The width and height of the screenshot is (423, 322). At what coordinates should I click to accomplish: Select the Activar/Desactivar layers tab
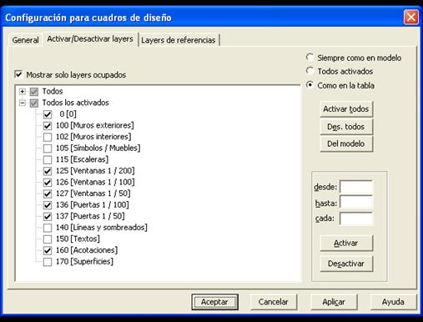point(90,39)
